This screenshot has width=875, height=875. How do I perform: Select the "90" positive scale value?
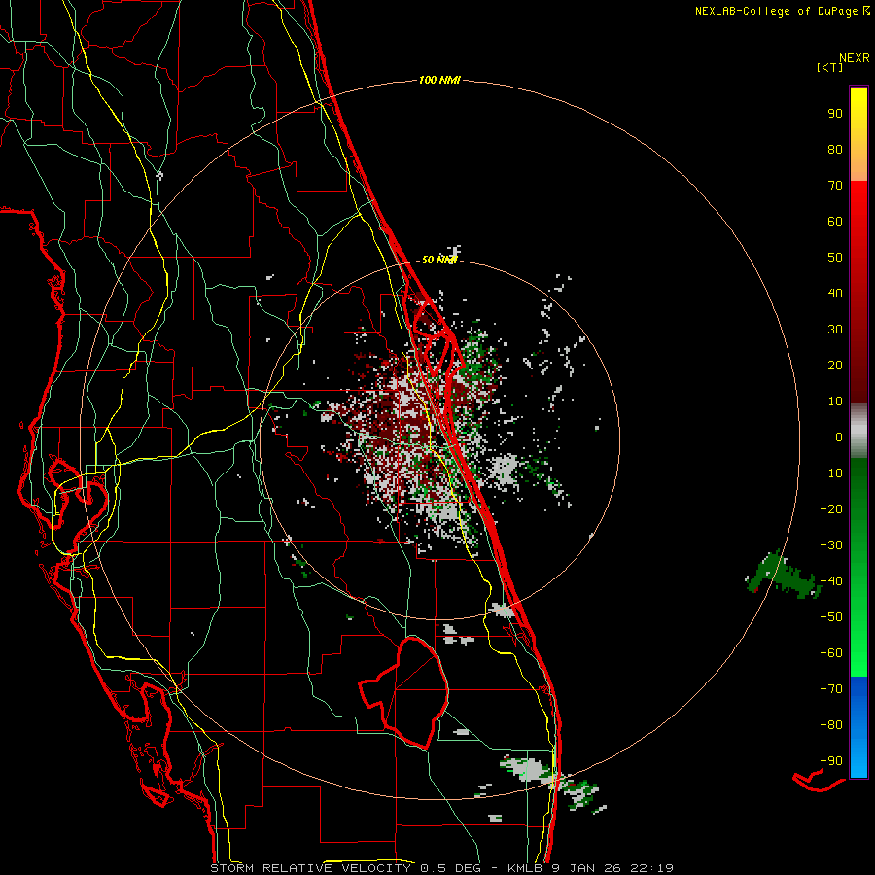click(x=835, y=114)
